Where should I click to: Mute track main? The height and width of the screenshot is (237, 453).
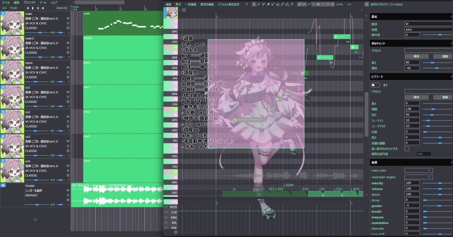[x=68, y=19]
